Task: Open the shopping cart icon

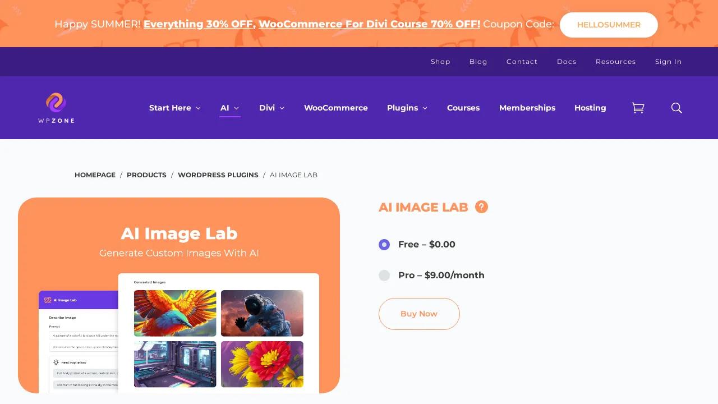Action: (x=638, y=108)
